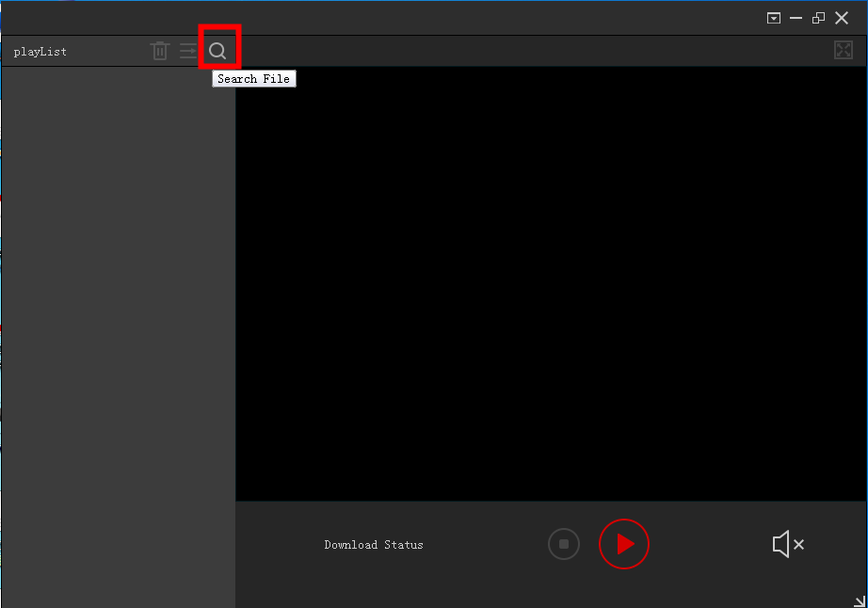
Task: Click the Download Status label
Action: [374, 545]
